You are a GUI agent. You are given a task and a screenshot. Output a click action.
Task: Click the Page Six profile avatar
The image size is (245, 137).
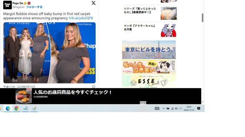pyautogui.click(x=7, y=5)
